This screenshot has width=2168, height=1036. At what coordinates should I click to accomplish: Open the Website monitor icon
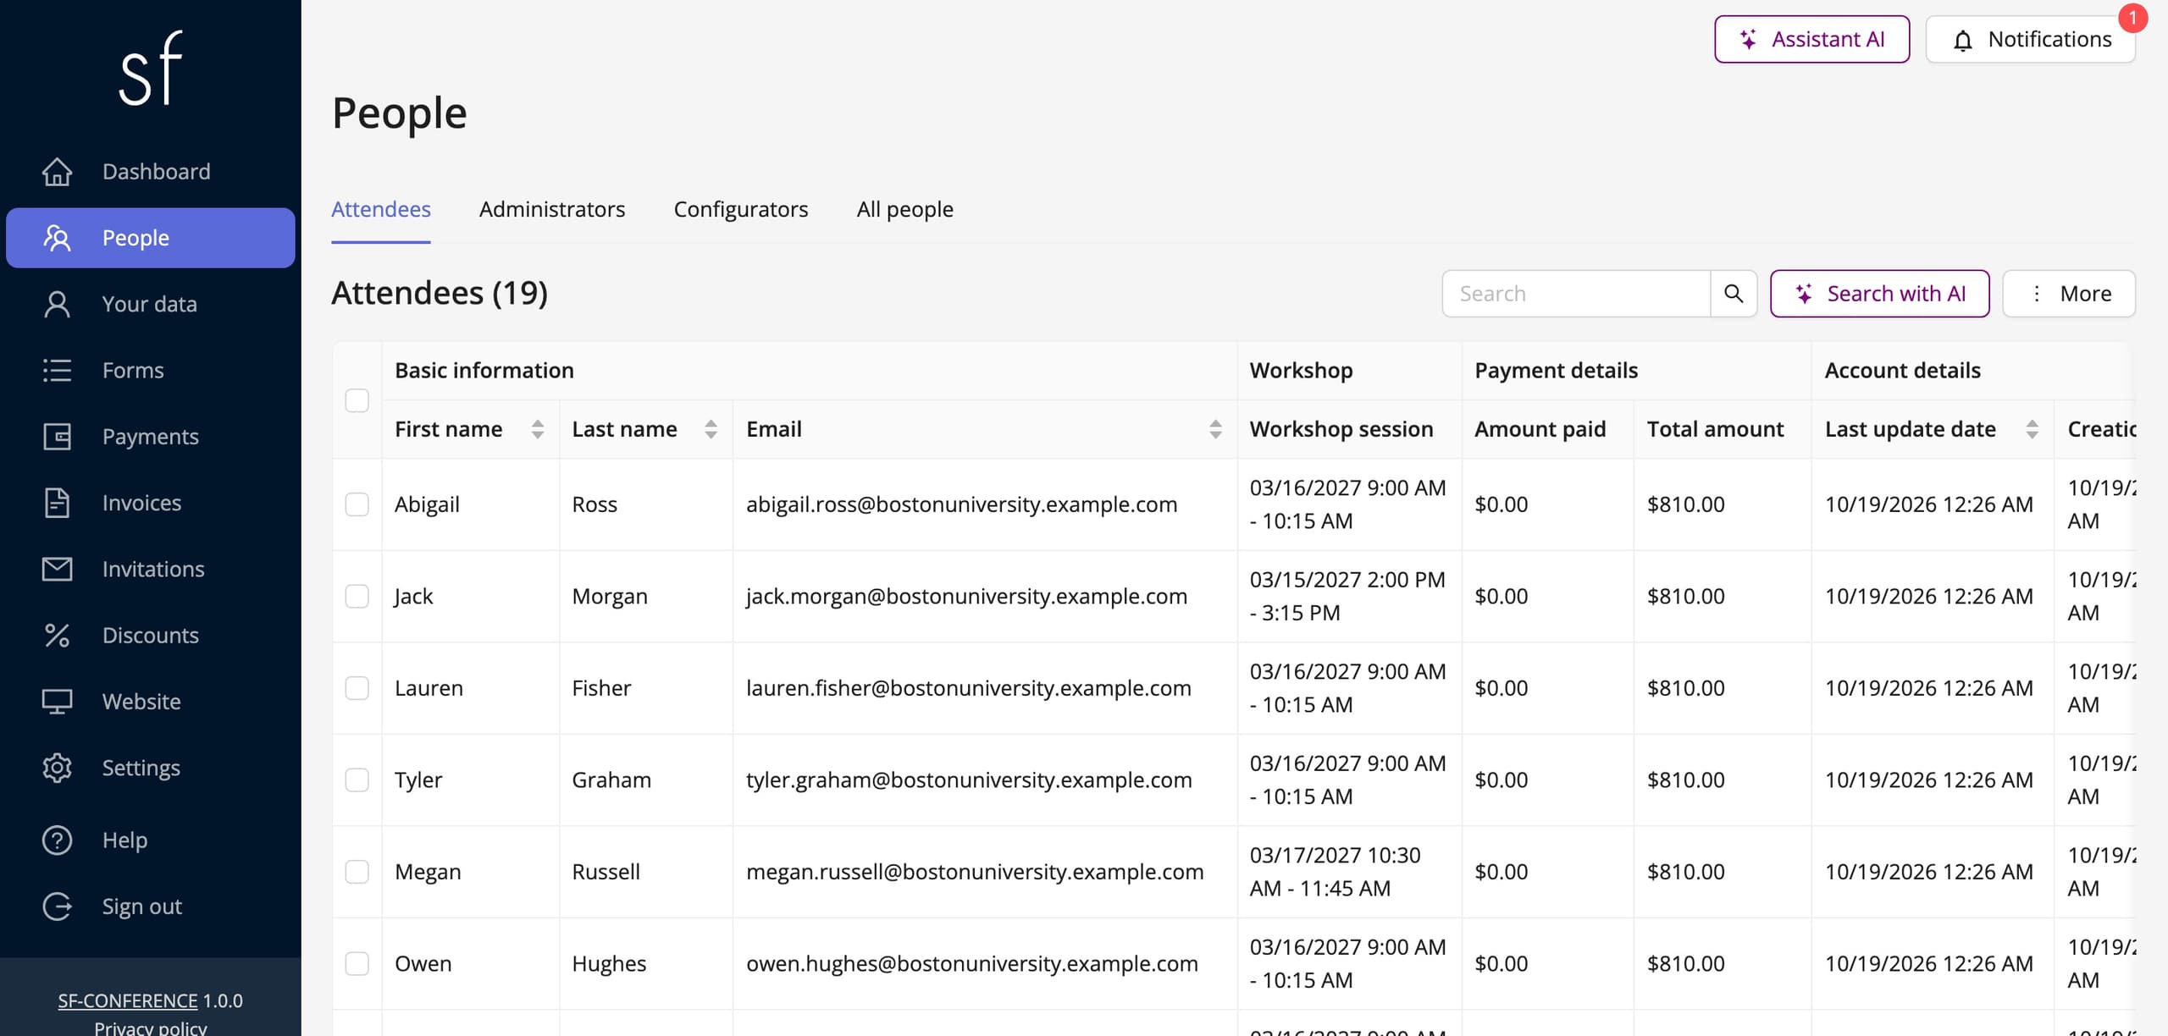pyautogui.click(x=57, y=702)
